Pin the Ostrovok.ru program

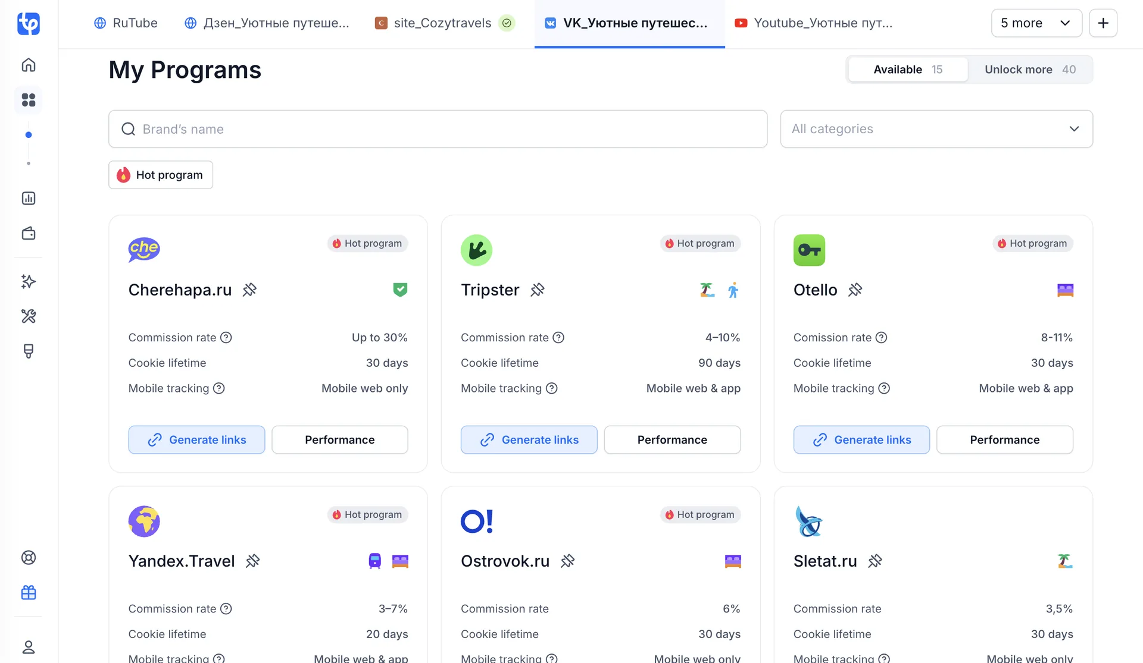pos(568,561)
